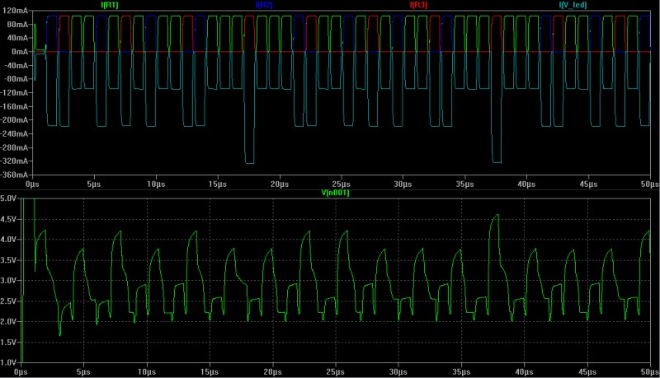Click 30µs on the current pane time axis

pos(403,184)
